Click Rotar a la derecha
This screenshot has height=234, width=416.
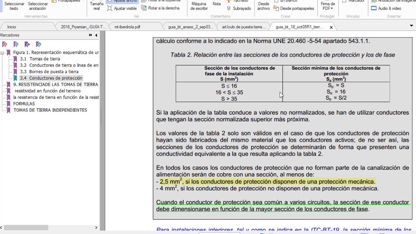pos(160,8)
